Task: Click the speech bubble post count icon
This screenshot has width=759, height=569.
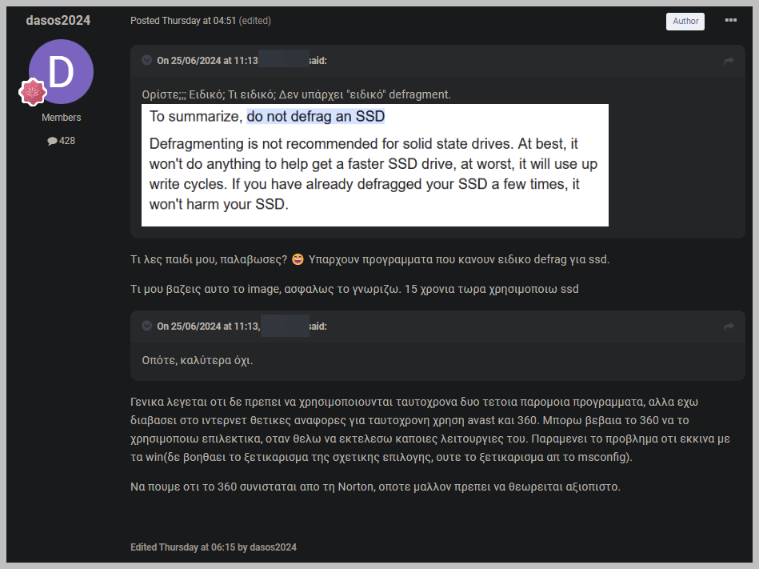Action: point(52,141)
